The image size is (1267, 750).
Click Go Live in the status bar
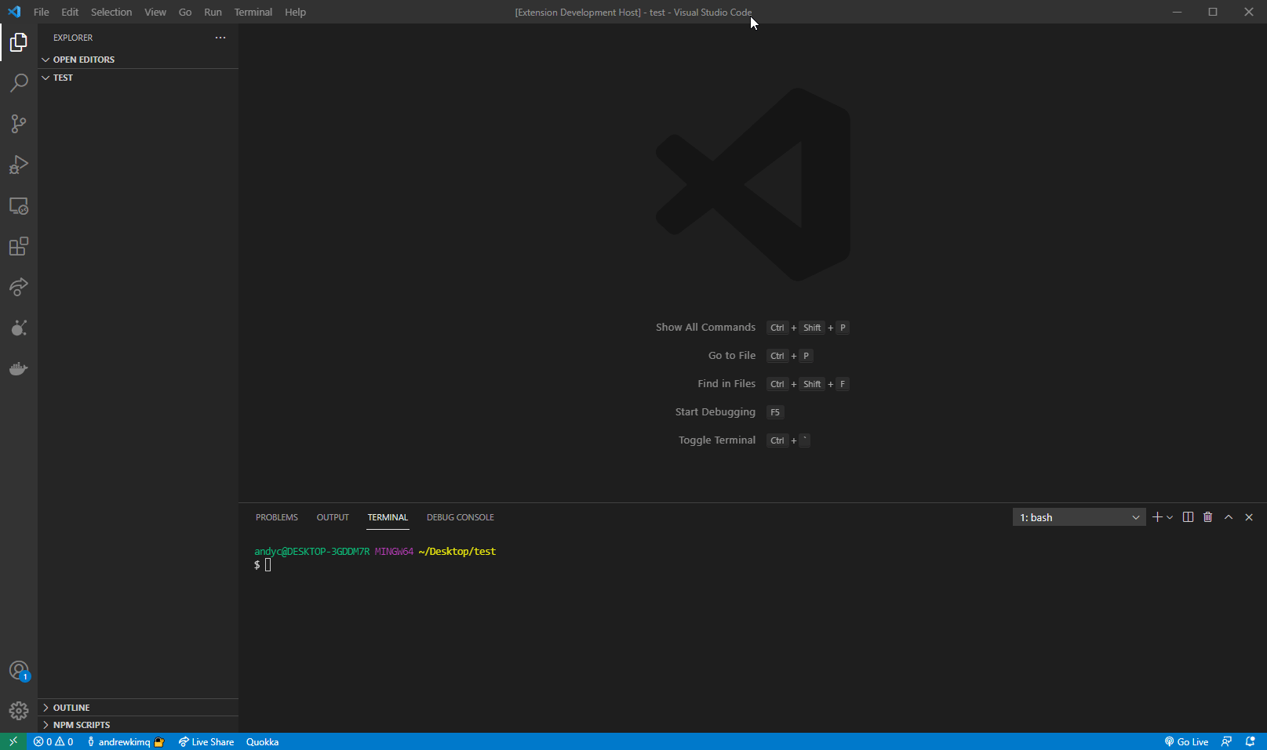point(1186,741)
